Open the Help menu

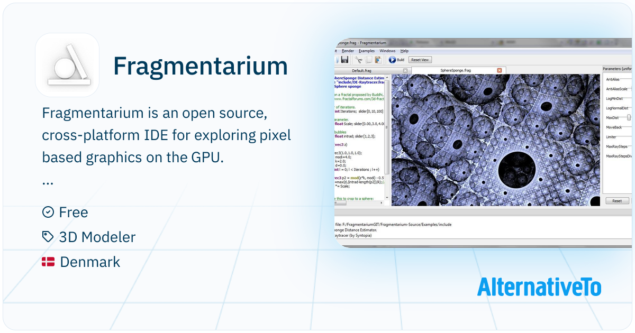tap(404, 51)
